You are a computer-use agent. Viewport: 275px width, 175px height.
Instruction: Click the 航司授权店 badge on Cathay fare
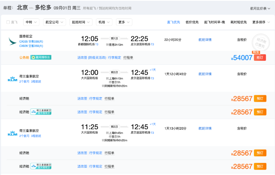tap(41, 58)
